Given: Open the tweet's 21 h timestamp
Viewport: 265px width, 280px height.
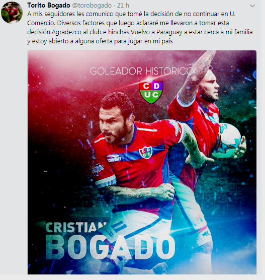Looking at the screenshot, I should (x=123, y=6).
